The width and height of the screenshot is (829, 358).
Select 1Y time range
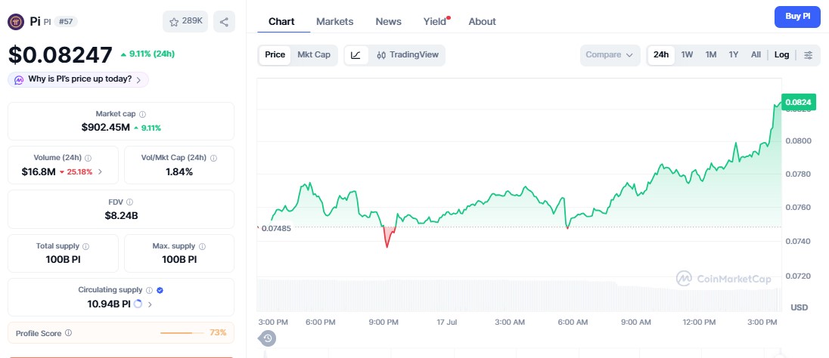click(733, 55)
